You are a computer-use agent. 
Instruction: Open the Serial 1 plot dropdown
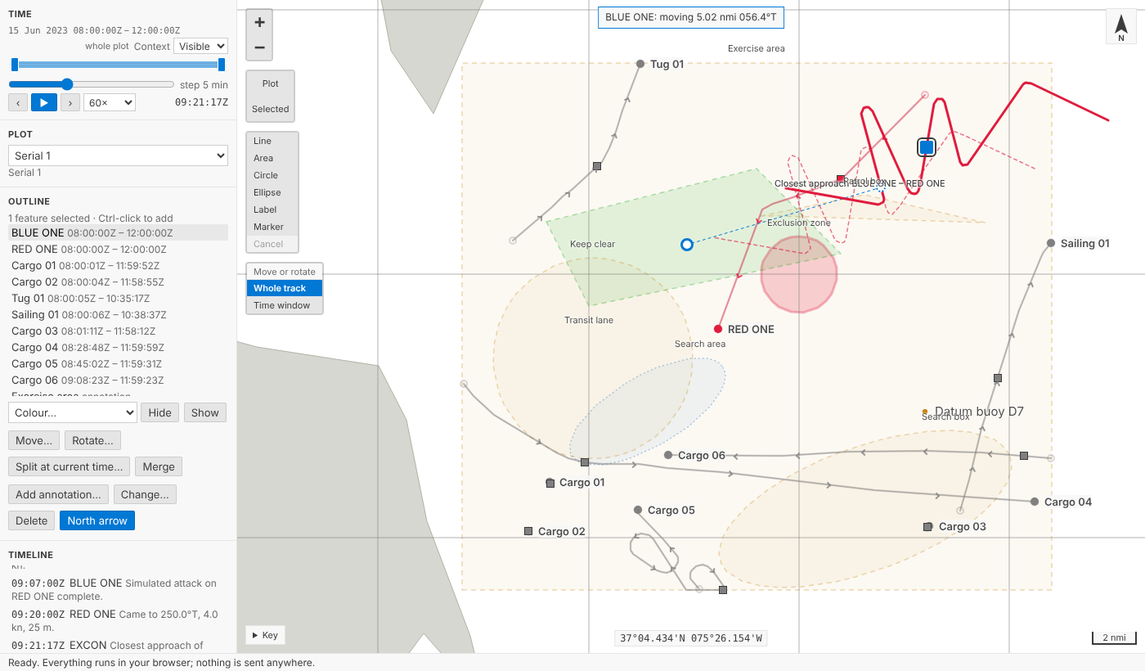(118, 155)
